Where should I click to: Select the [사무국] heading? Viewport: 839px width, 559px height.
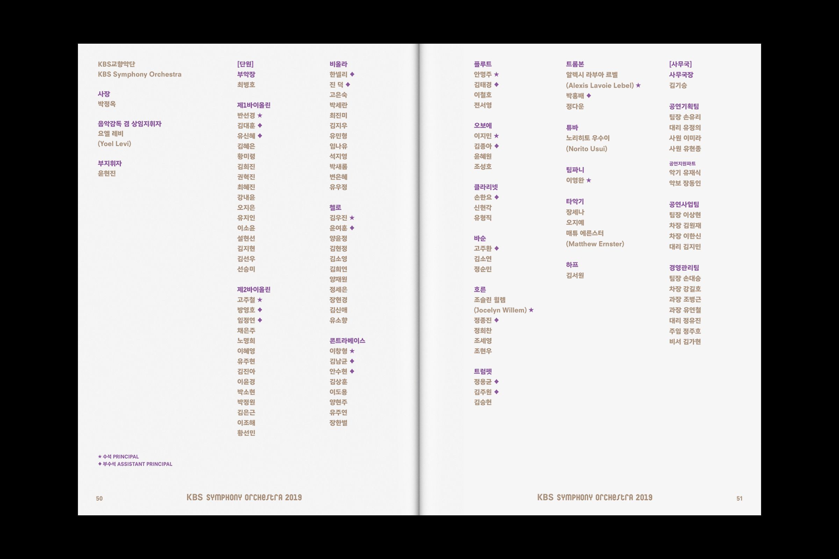(680, 64)
